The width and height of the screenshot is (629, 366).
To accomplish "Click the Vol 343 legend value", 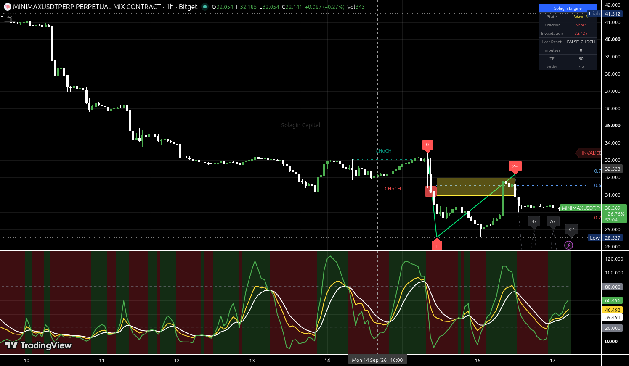I will [x=356, y=7].
